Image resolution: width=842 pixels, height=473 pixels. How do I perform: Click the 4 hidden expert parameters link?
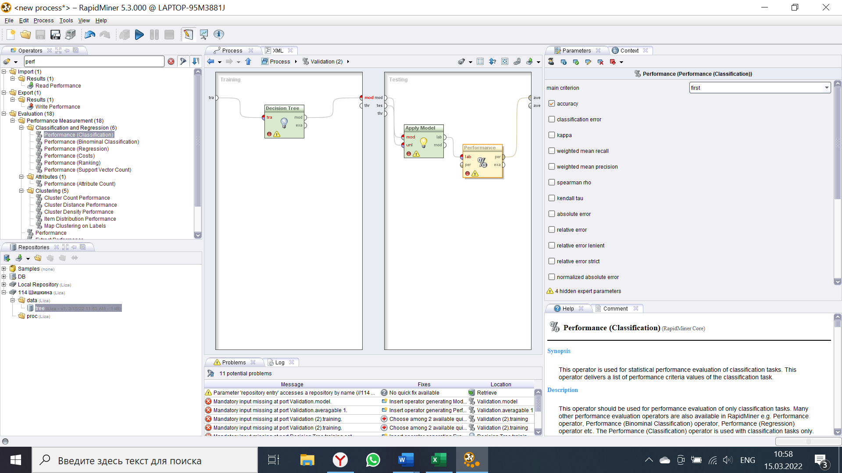click(588, 291)
